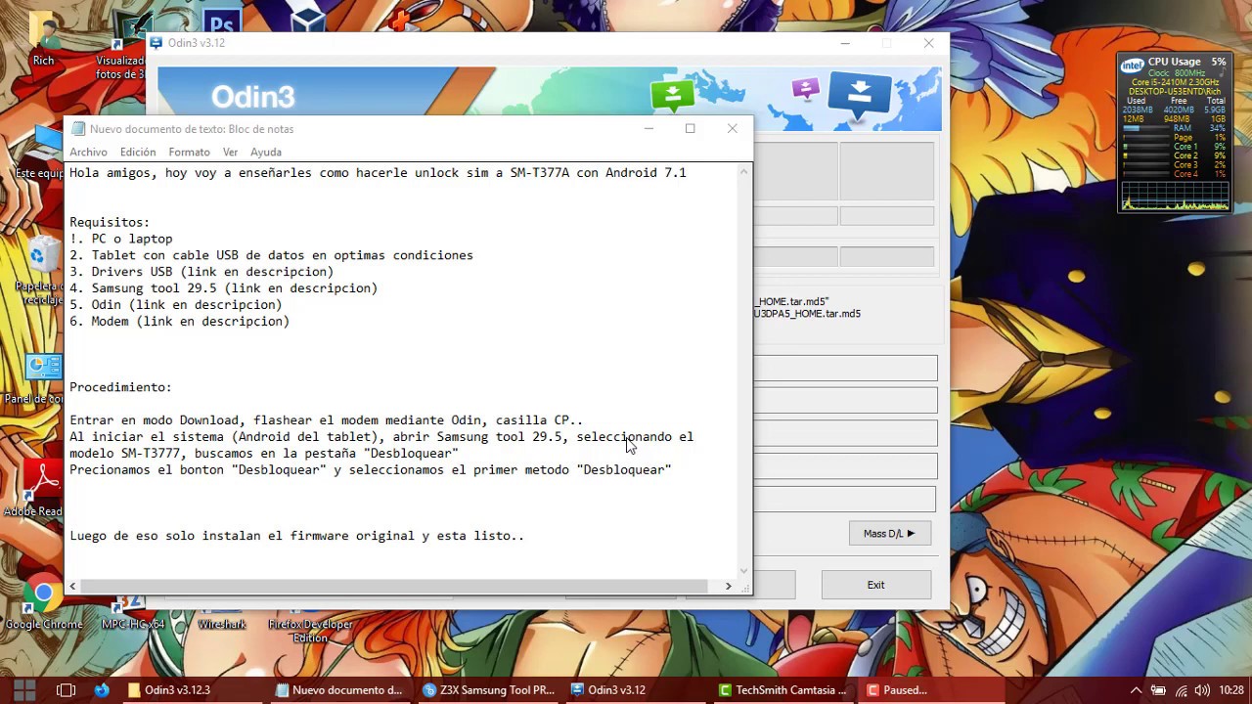Click the blue download bubble in Odin3 banner
The width and height of the screenshot is (1252, 704).
point(859,94)
